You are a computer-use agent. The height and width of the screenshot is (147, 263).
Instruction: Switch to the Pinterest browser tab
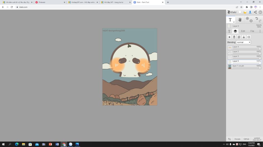[x=50, y=2]
